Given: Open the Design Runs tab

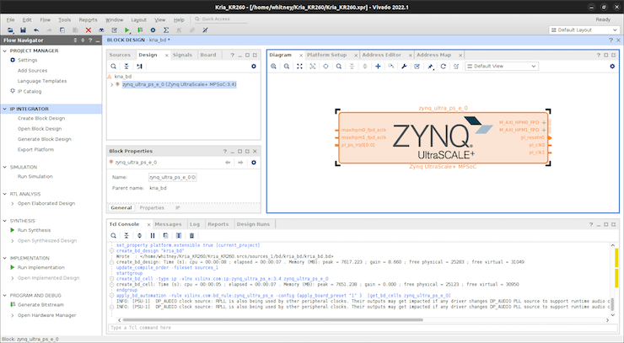Looking at the screenshot, I should (253, 224).
